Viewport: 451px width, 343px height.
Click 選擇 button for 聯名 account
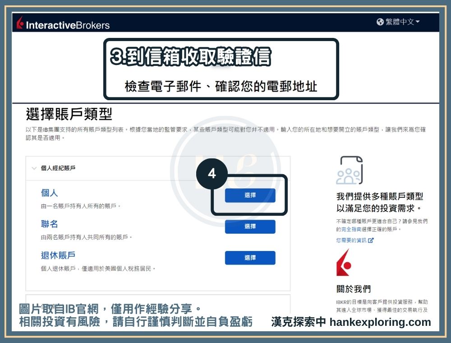[250, 227]
